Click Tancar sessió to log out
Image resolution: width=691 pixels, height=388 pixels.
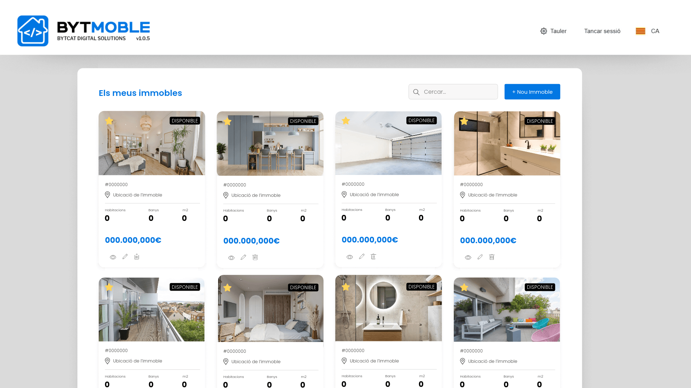[x=602, y=31]
